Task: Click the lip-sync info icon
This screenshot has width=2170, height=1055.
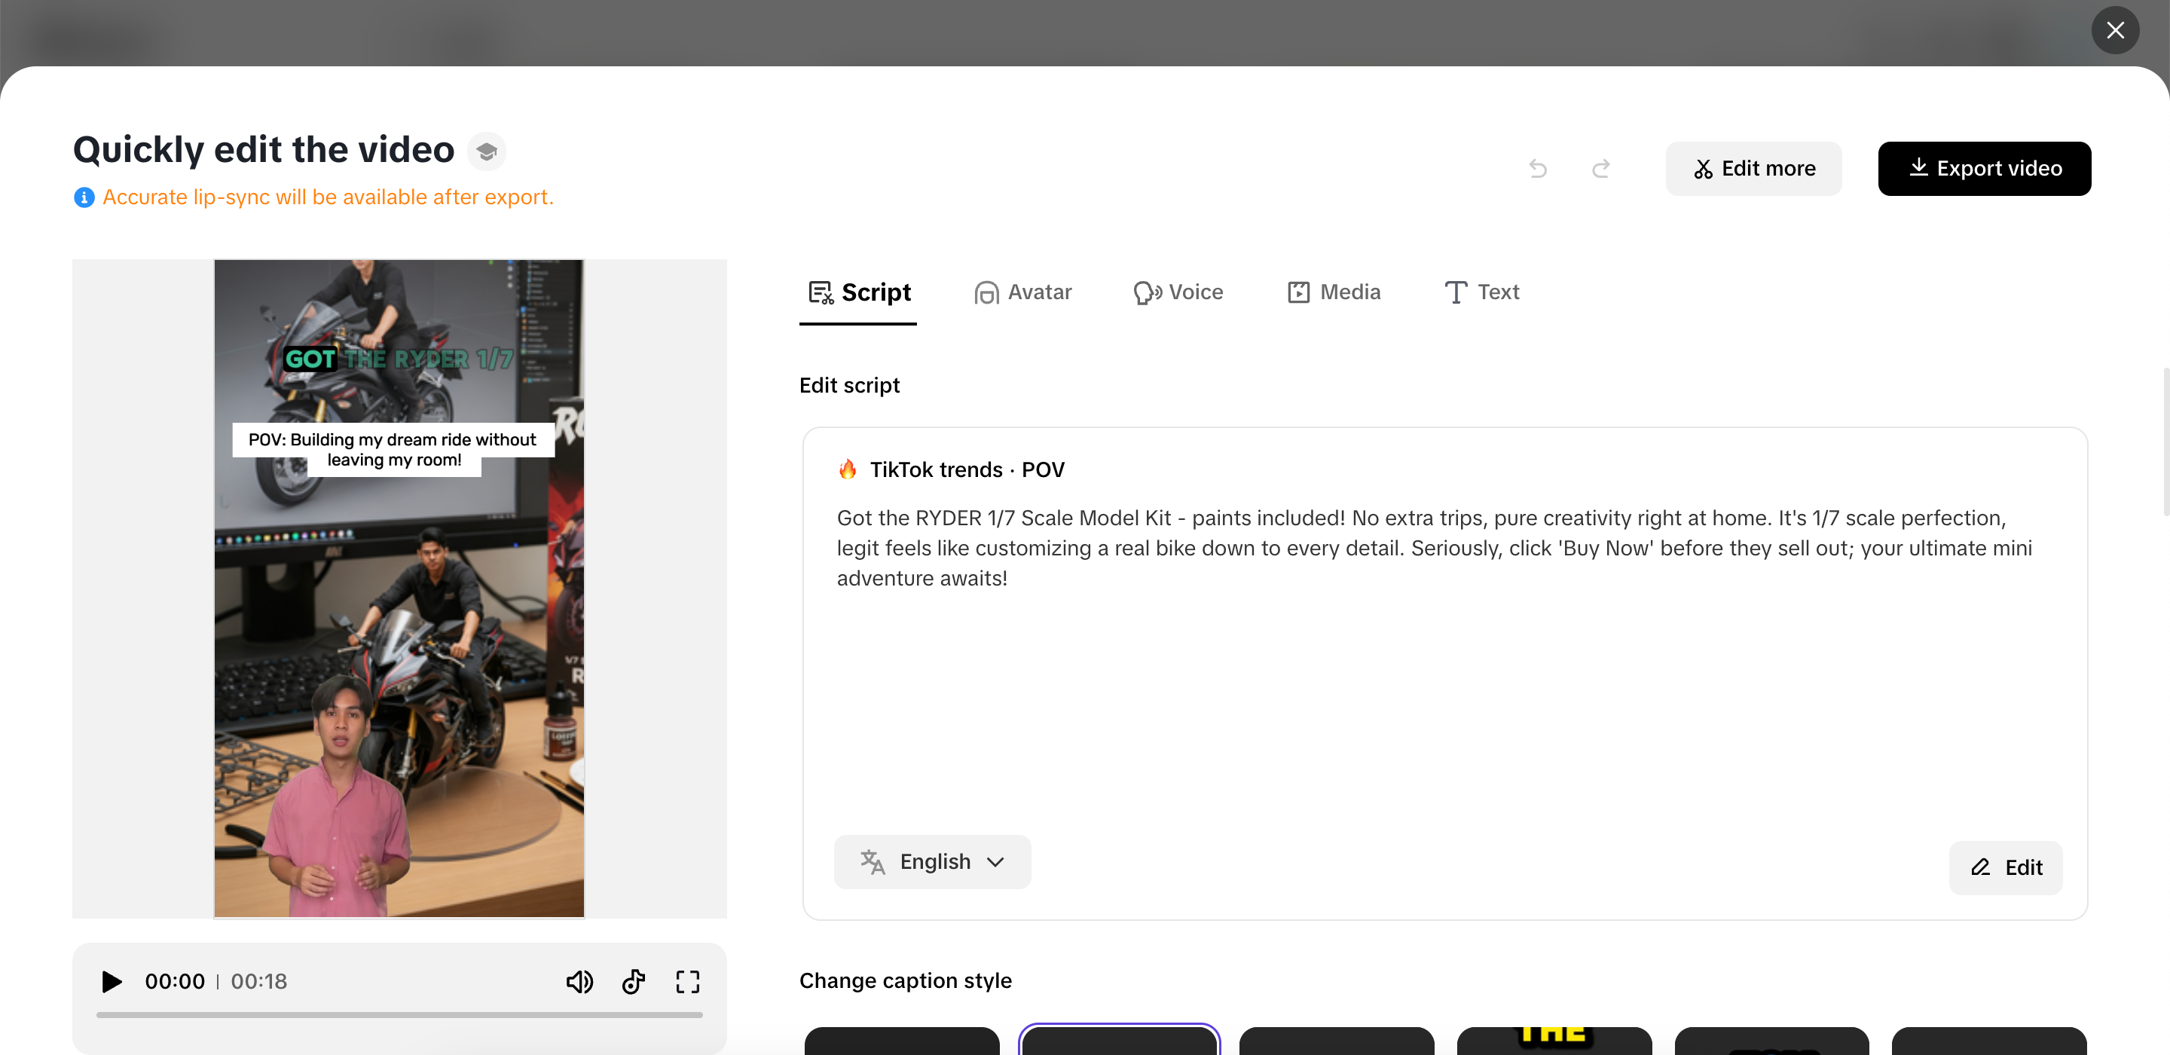Action: point(84,197)
